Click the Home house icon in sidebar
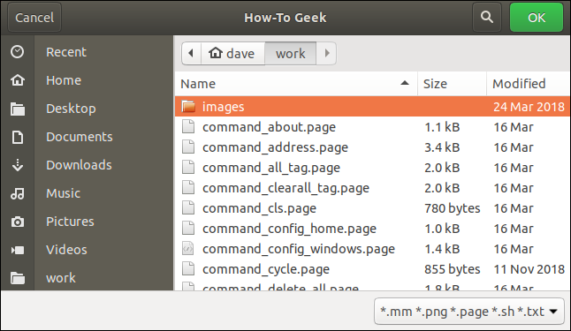The width and height of the screenshot is (571, 331). point(18,80)
